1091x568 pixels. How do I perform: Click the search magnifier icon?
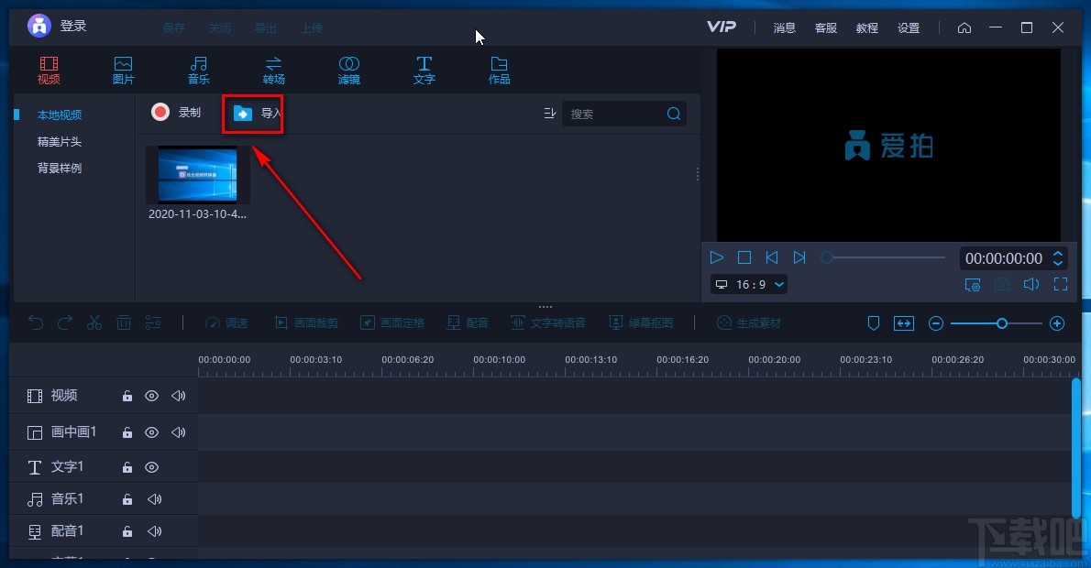(674, 114)
